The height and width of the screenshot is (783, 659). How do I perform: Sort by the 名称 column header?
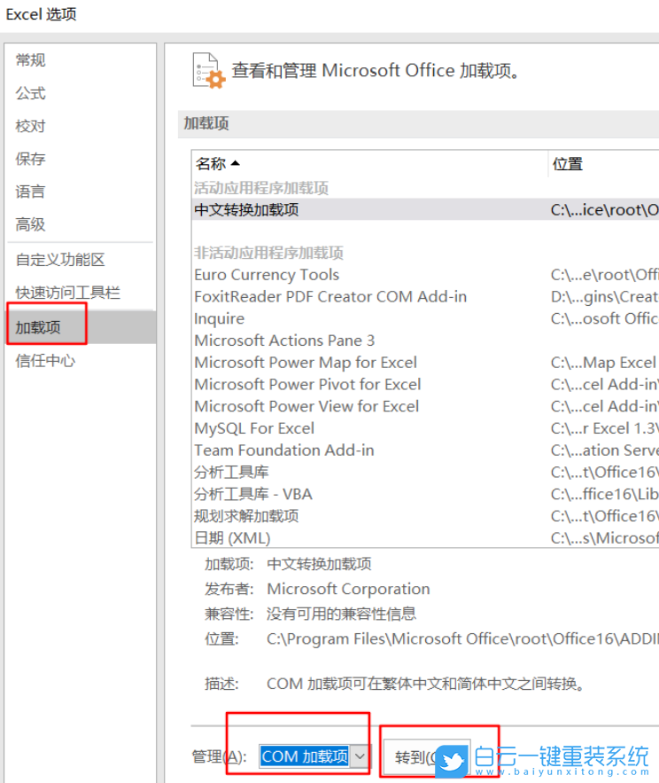[369, 164]
